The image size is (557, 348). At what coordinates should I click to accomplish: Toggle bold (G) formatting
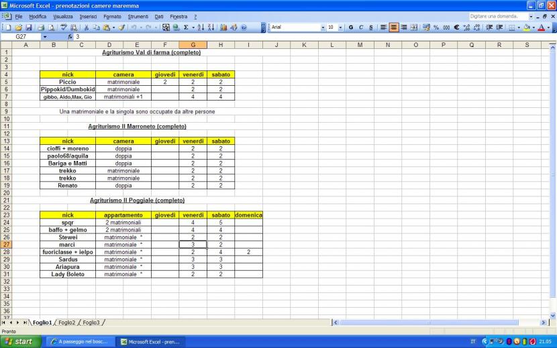(x=350, y=27)
